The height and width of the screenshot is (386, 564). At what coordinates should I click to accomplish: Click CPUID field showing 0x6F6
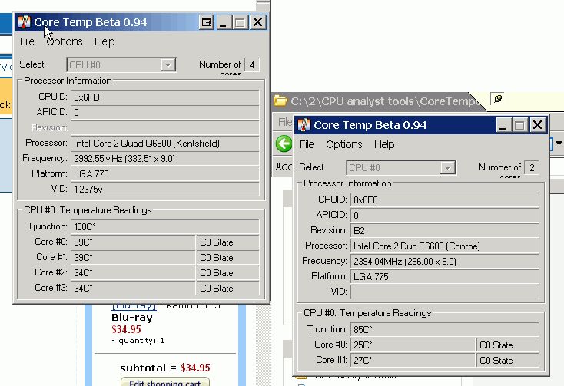click(x=445, y=200)
